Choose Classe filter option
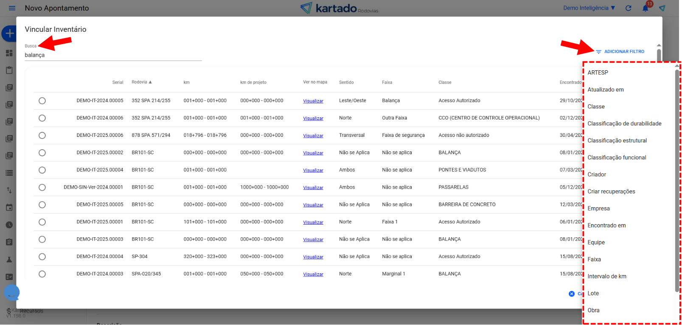682x325 pixels. 596,107
